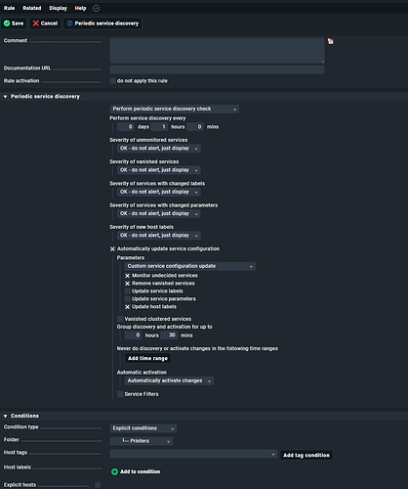Open Severity of unmonitored services dropdown
Screen dimensions: 408x489
coord(159,149)
